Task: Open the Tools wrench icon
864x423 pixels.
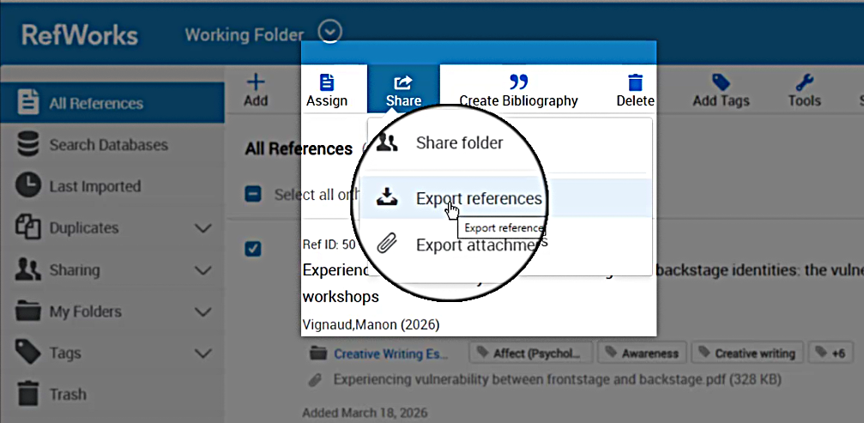Action: [x=804, y=83]
